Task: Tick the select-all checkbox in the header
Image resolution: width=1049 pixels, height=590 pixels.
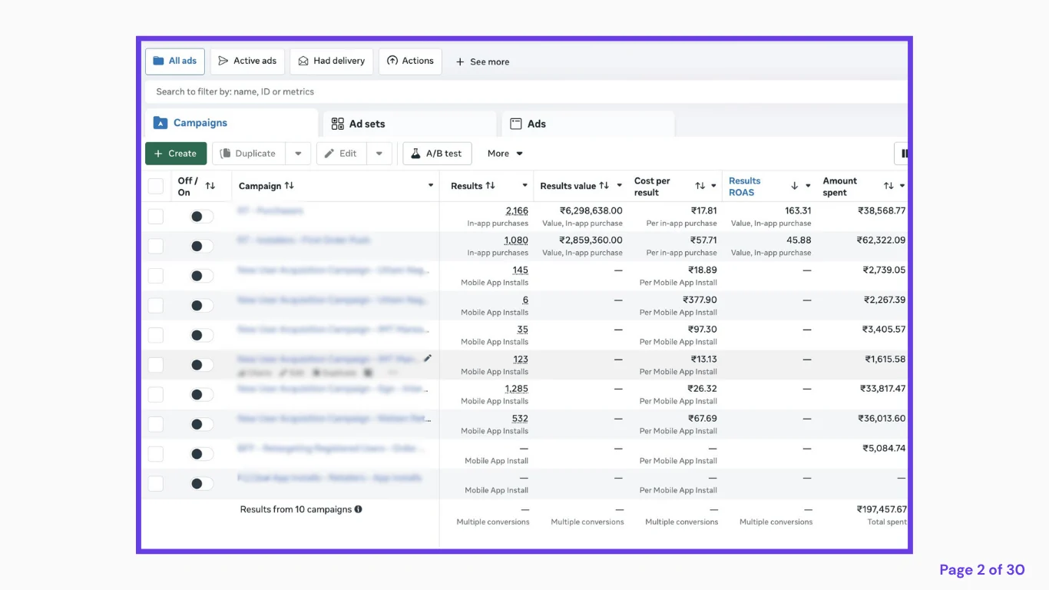Action: click(156, 186)
